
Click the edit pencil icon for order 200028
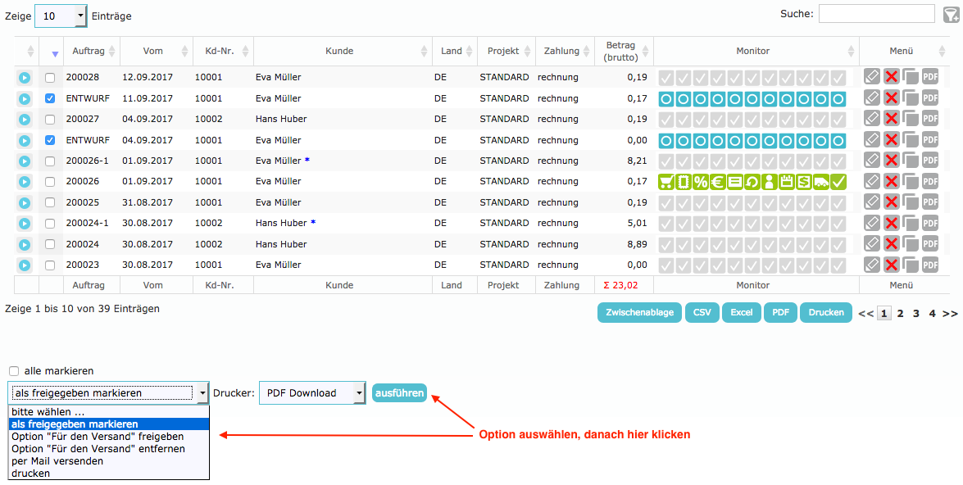click(x=872, y=77)
